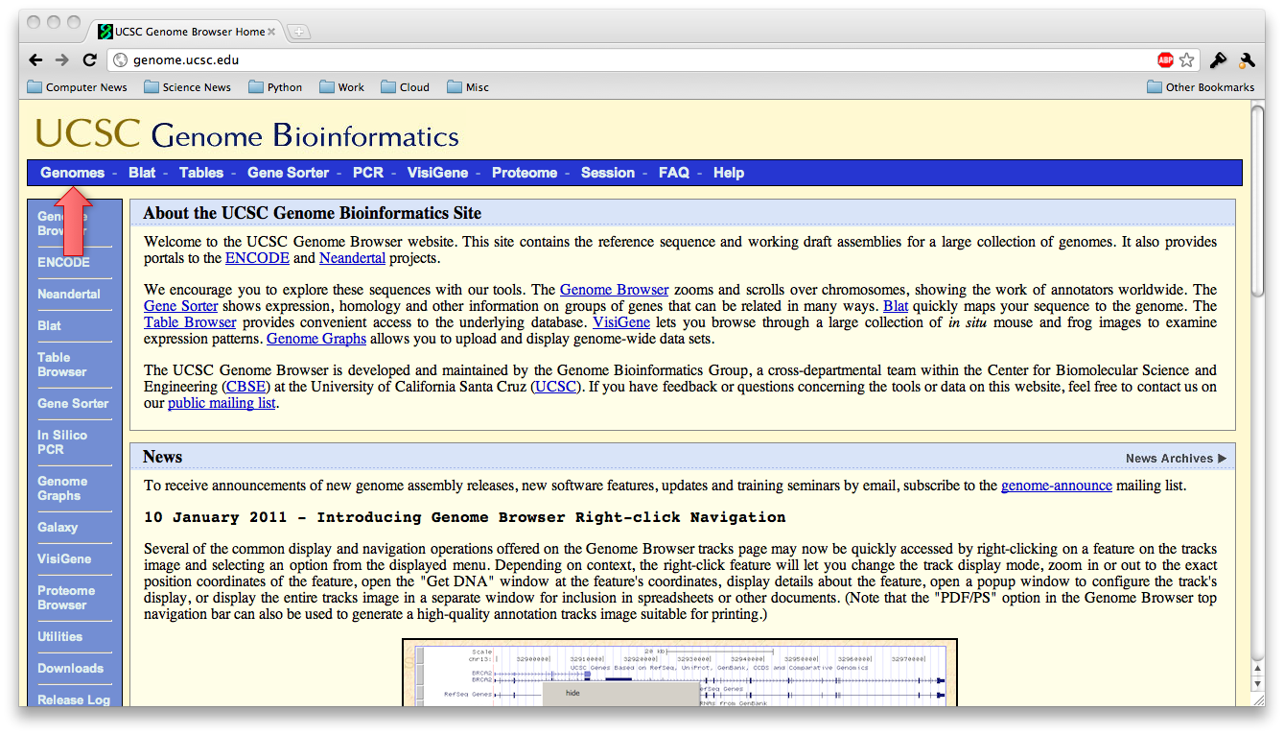Open Utilities in left sidebar
The image size is (1284, 735).
59,636
